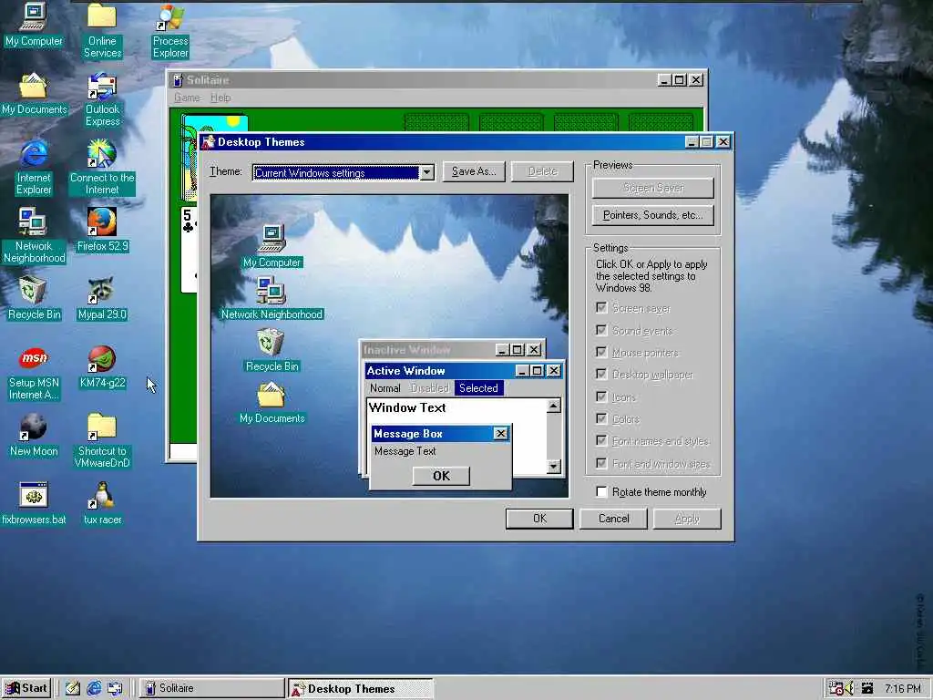This screenshot has height=700, width=933.
Task: Click Cancel in Desktop Themes
Action: (613, 519)
